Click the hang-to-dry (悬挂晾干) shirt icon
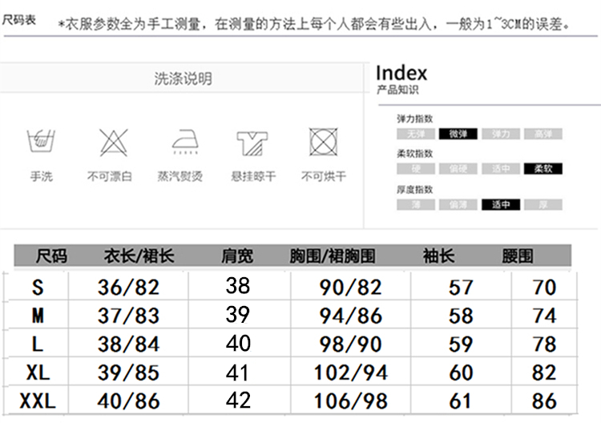 click(x=252, y=143)
